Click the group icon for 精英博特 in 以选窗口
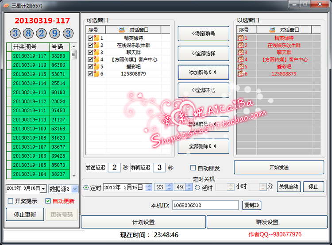 (x=240, y=38)
